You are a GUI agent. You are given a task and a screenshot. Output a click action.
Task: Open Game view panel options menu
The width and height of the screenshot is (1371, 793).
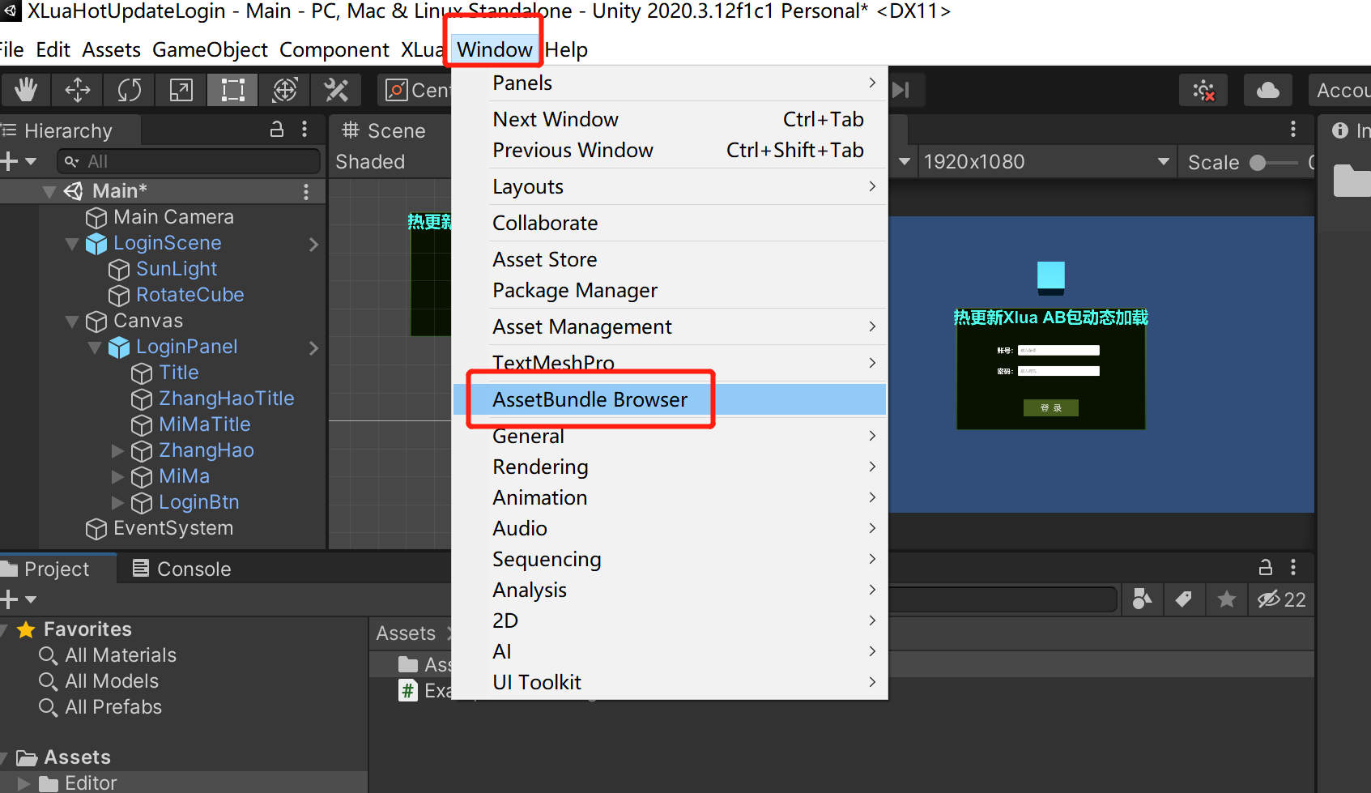[x=1293, y=130]
